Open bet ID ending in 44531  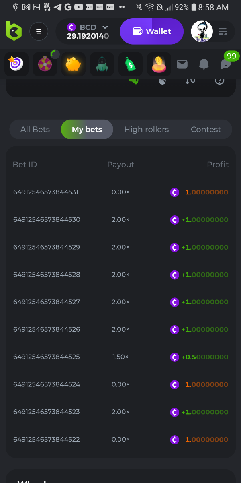pyautogui.click(x=46, y=192)
